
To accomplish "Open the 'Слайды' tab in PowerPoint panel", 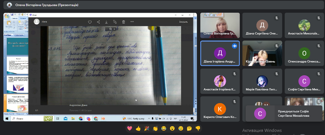I will tap(8, 35).
